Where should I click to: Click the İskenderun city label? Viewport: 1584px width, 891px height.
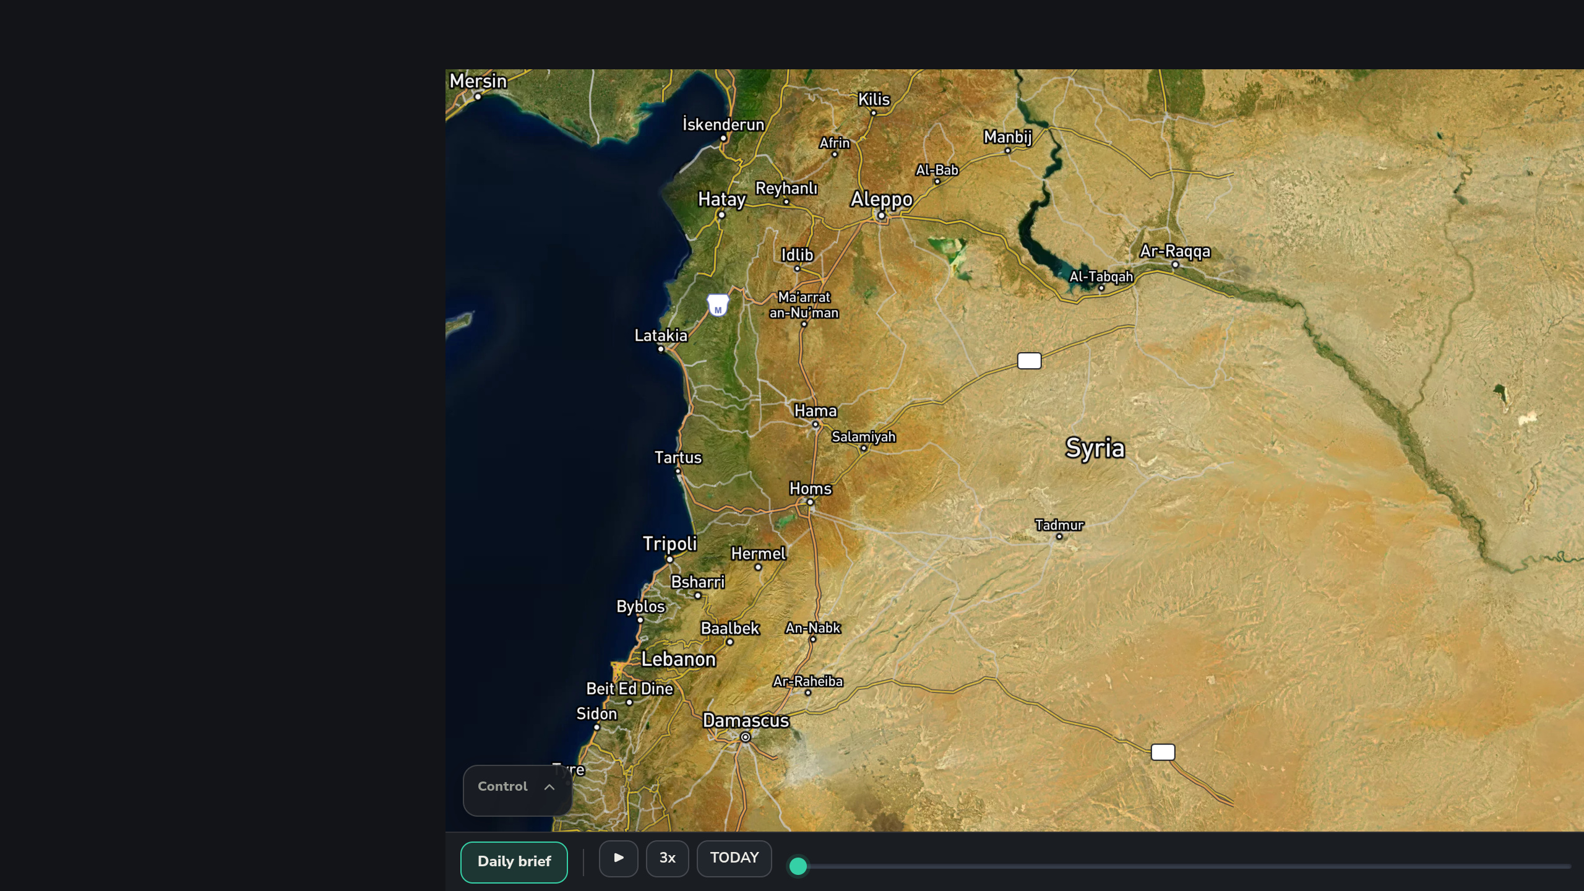click(723, 124)
